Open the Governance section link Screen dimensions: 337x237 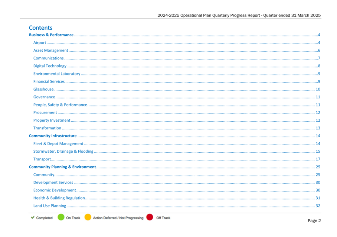pos(177,97)
